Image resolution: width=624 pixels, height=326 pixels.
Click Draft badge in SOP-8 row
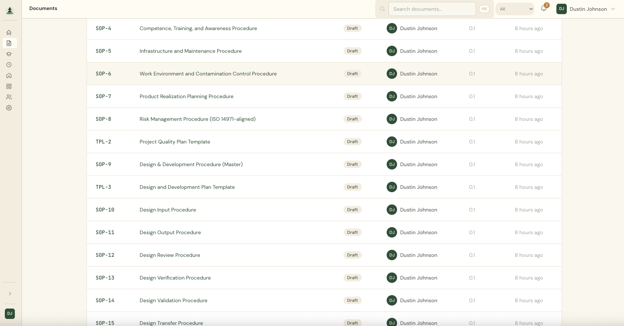pos(352,119)
